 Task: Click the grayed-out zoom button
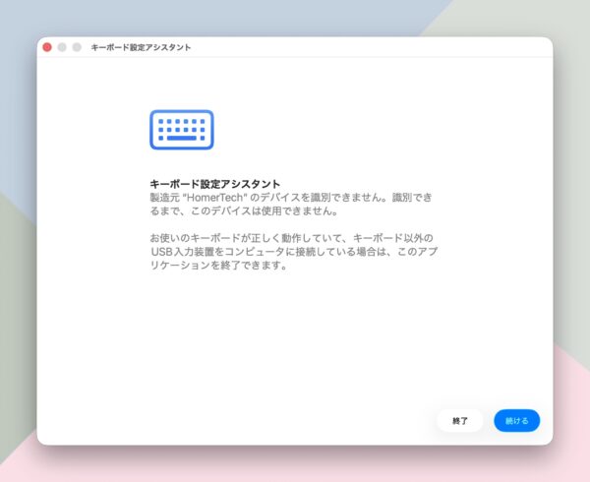77,47
